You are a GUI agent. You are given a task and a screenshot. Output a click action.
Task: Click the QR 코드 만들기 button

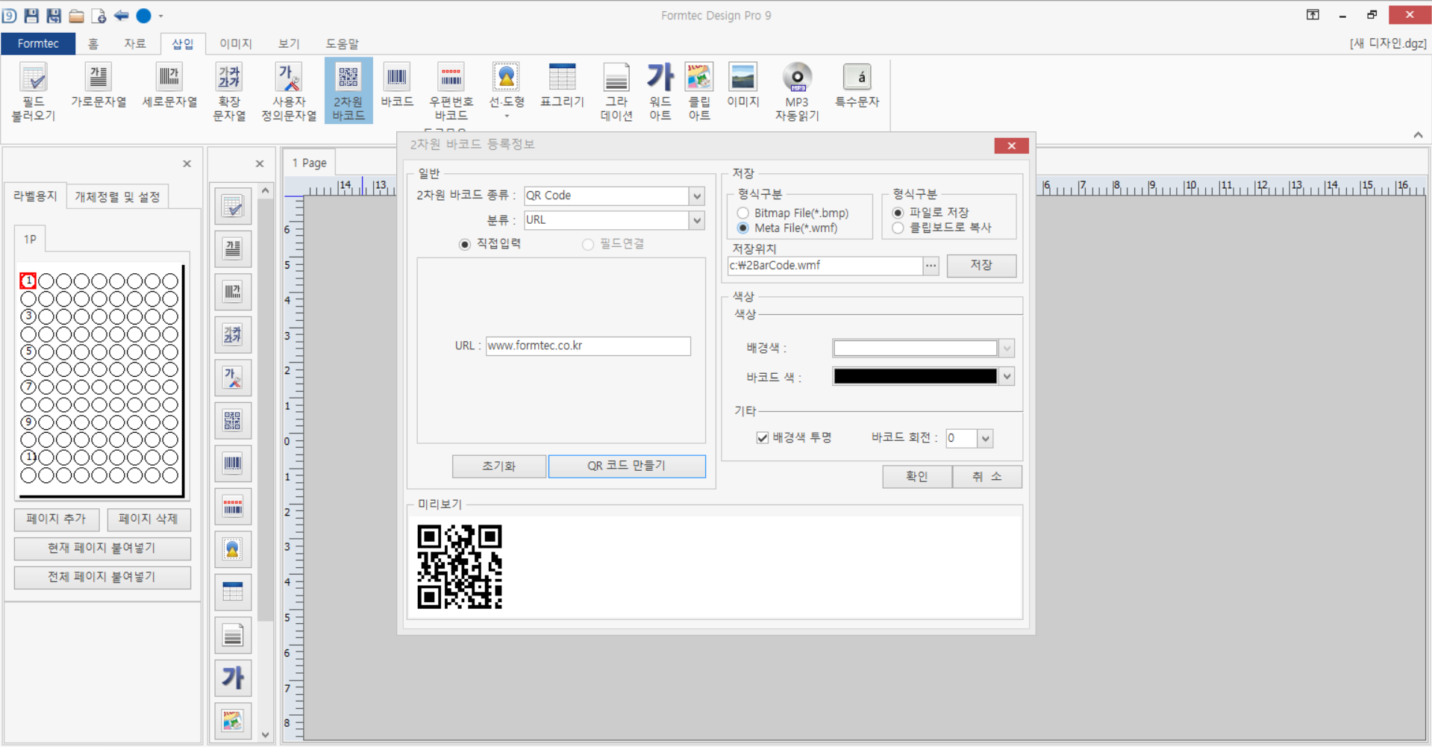(627, 466)
